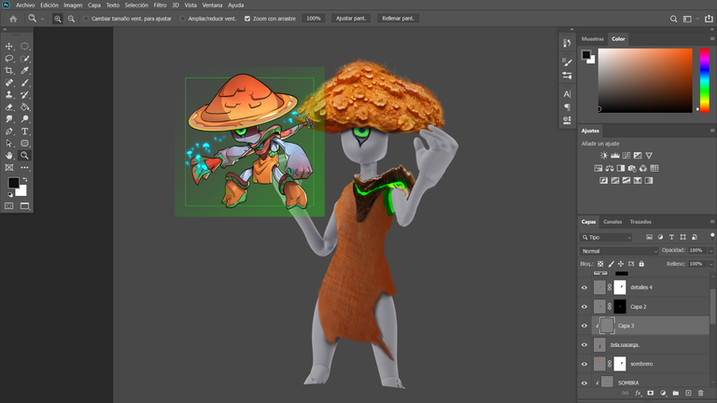The image size is (717, 403).
Task: Pick a hue on the rainbow slider
Action: [705, 80]
